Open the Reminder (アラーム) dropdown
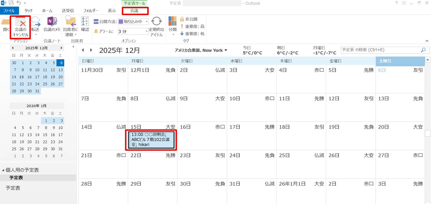The image size is (431, 204). (146, 31)
